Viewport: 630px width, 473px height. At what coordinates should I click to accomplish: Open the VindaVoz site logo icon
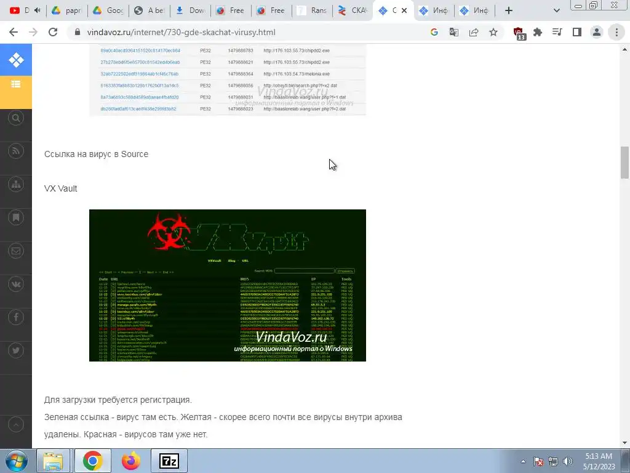tap(16, 60)
